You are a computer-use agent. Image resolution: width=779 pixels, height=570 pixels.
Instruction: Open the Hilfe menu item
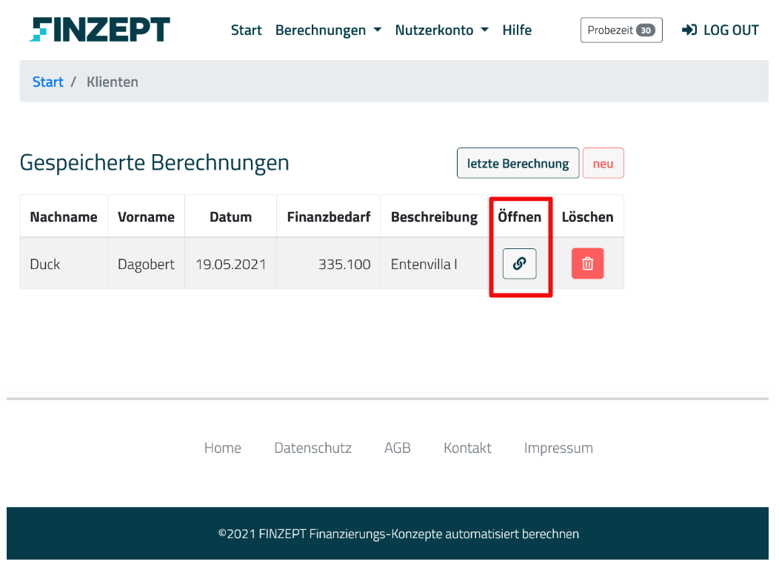coord(517,30)
